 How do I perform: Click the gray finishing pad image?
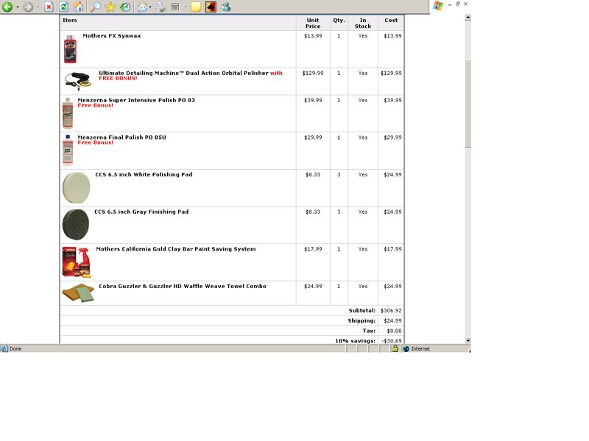(x=76, y=225)
